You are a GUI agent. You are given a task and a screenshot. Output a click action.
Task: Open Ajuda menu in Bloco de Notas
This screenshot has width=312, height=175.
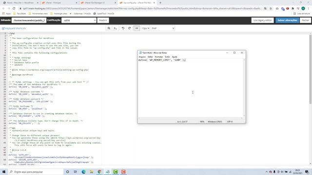click(175, 57)
